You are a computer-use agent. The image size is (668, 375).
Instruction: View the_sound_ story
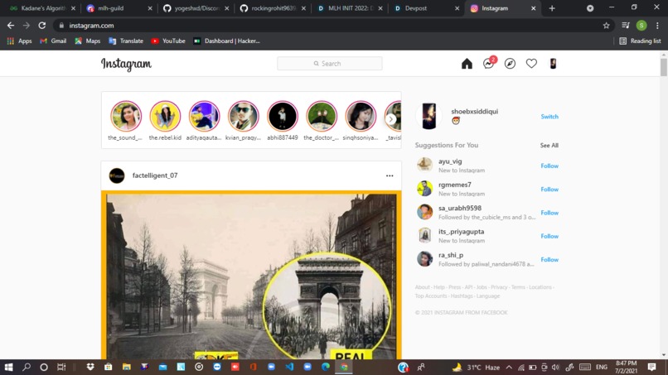(126, 116)
